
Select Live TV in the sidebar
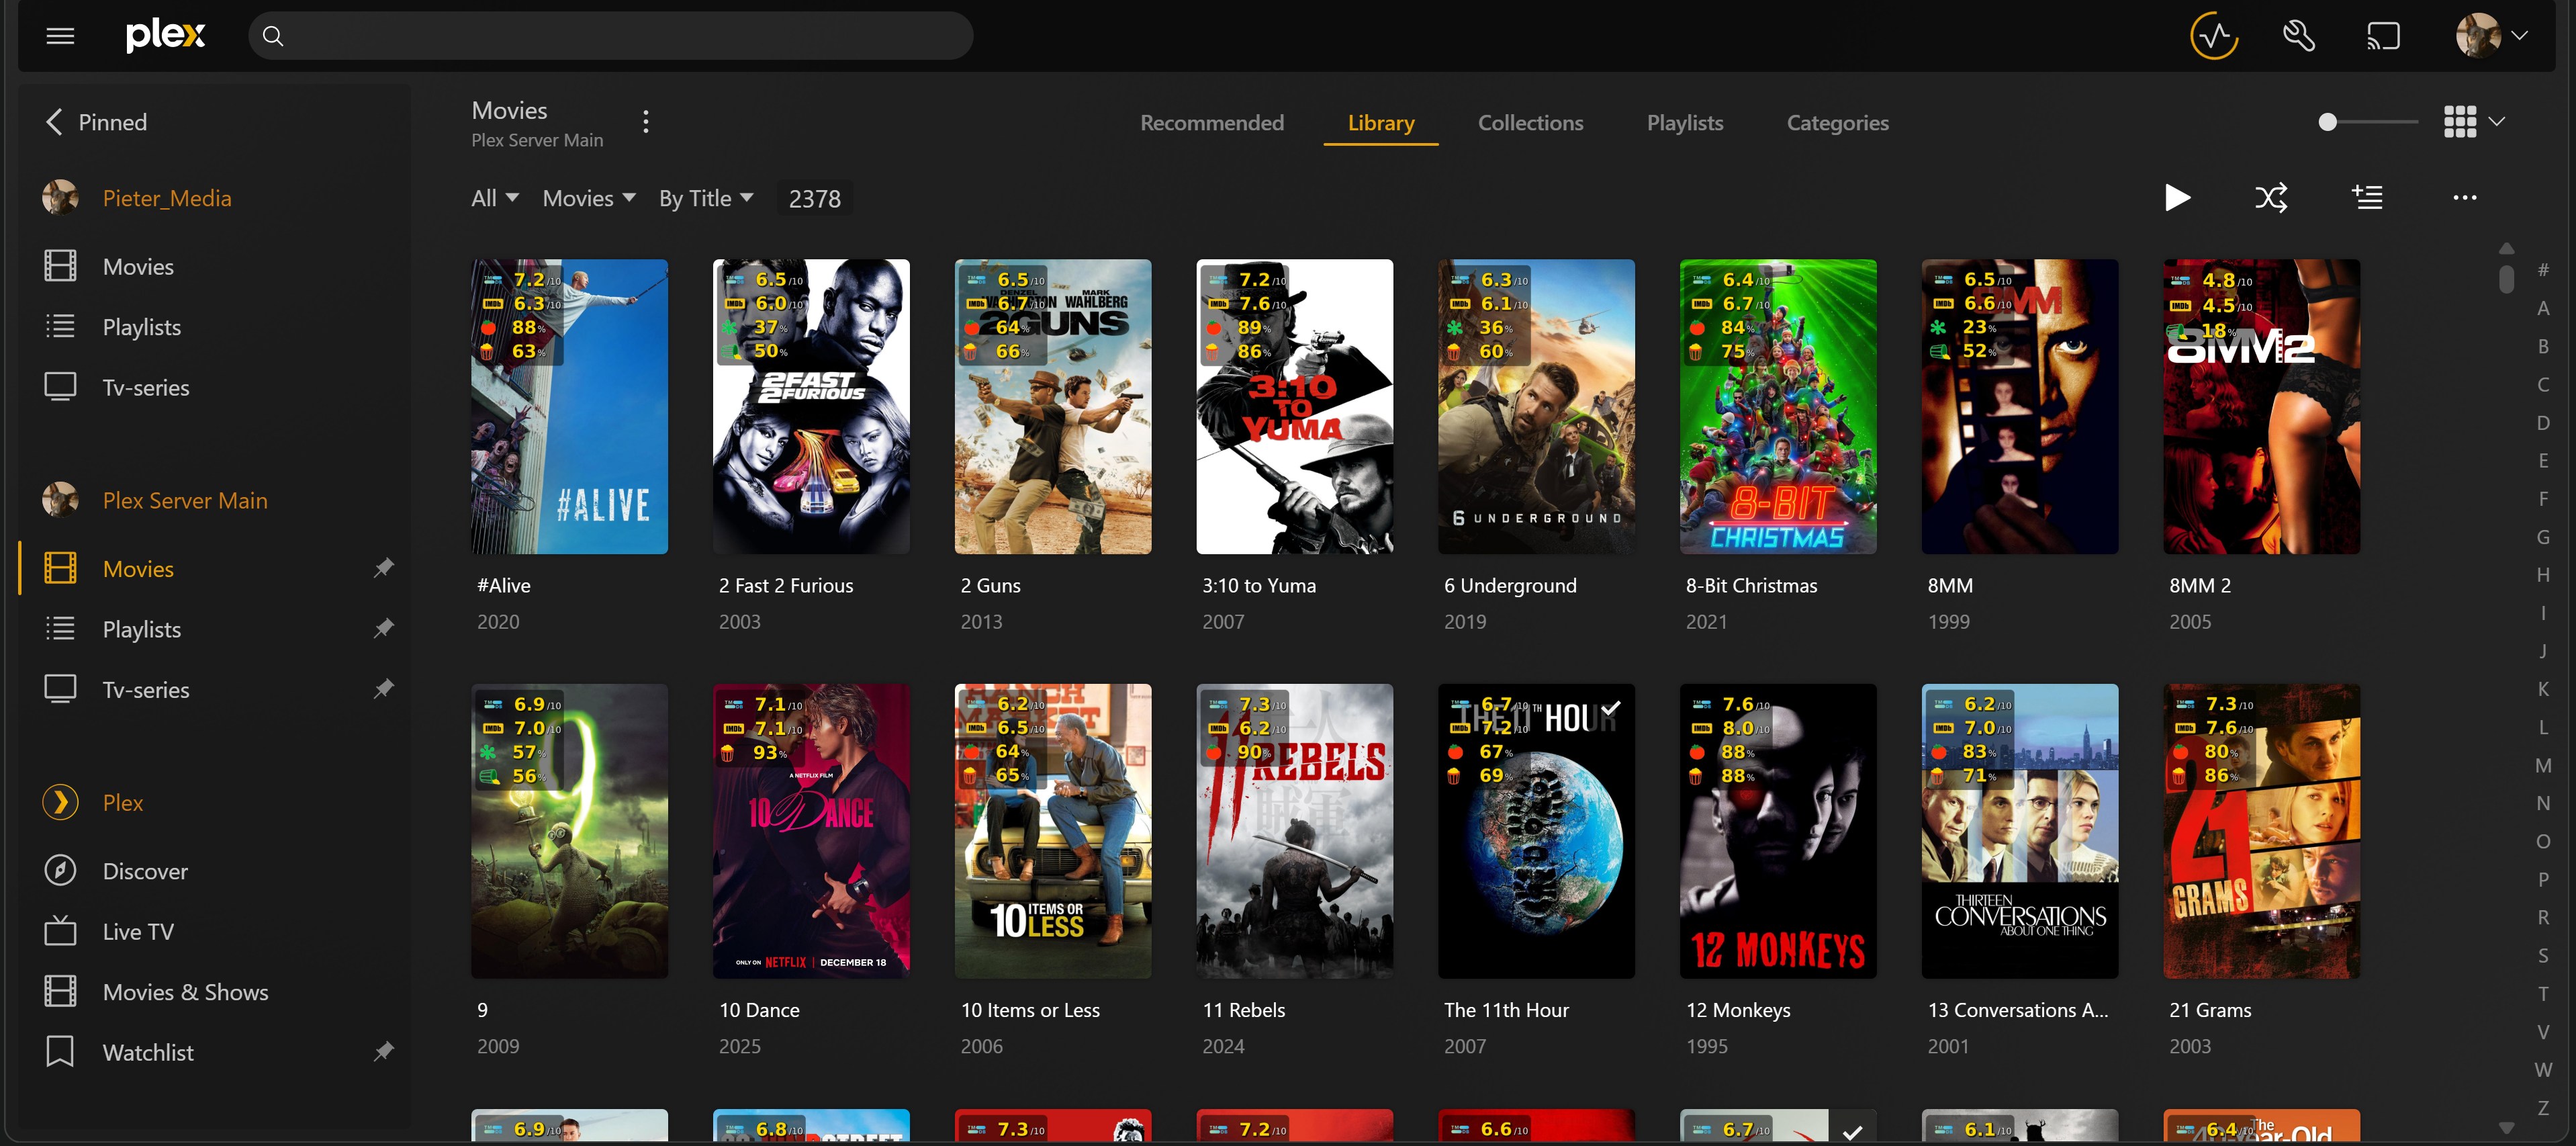137,930
